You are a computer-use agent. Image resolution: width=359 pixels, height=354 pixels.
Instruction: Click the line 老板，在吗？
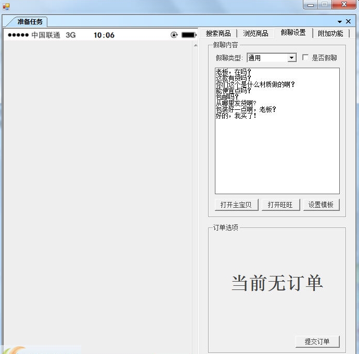[233, 72]
